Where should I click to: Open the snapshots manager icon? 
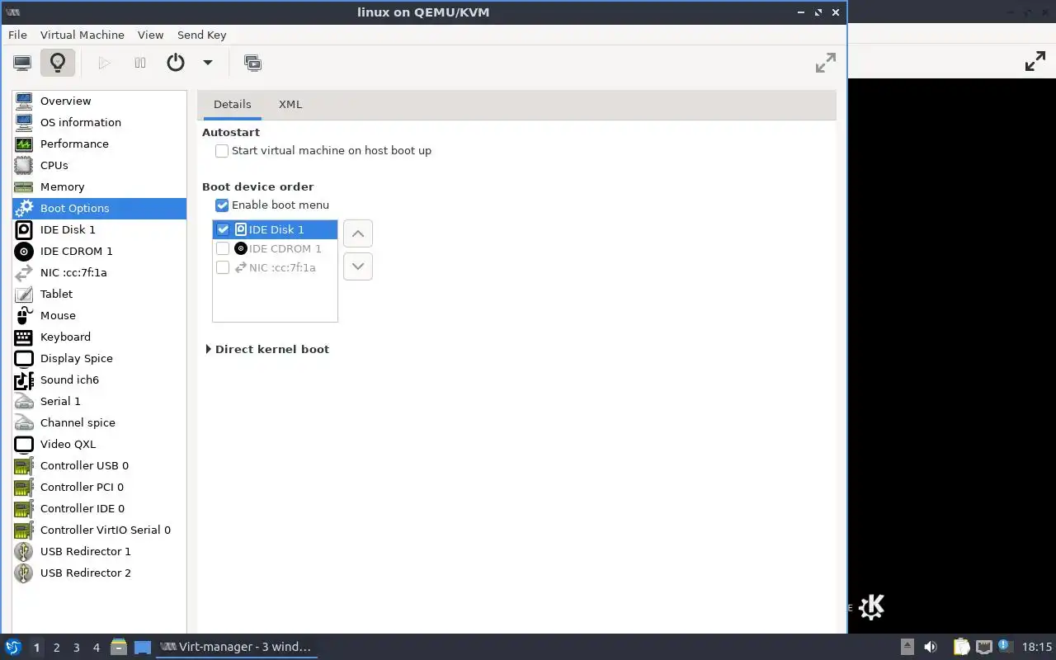click(252, 63)
